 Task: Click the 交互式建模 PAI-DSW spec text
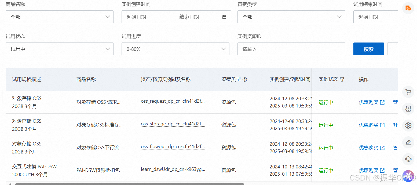34,167
